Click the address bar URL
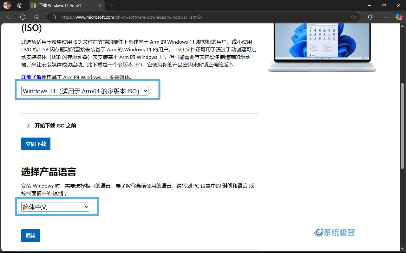This screenshot has height=253, width=406. (x=132, y=17)
